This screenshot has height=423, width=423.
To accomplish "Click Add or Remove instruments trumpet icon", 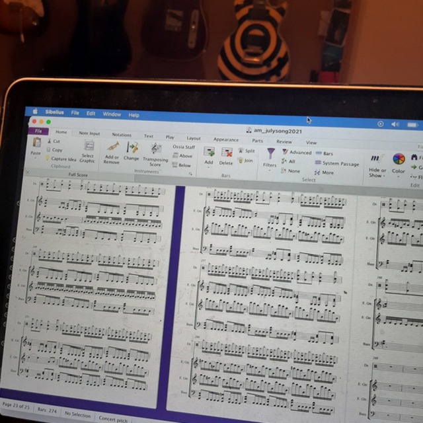I will 113,147.
